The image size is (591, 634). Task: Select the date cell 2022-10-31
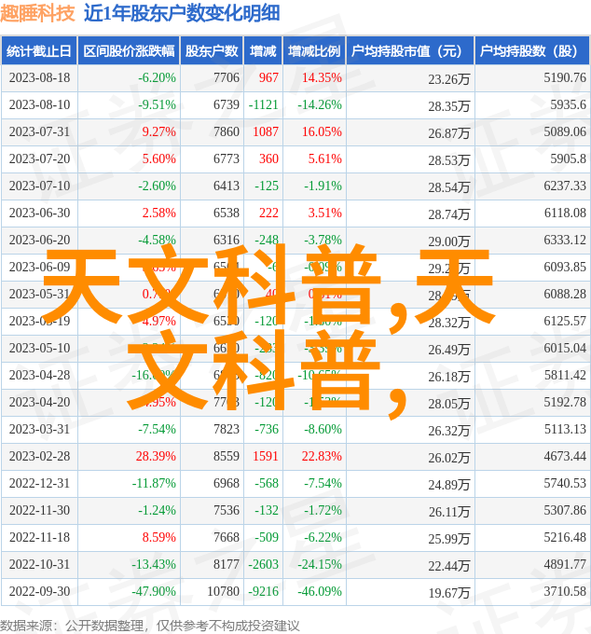tap(39, 564)
